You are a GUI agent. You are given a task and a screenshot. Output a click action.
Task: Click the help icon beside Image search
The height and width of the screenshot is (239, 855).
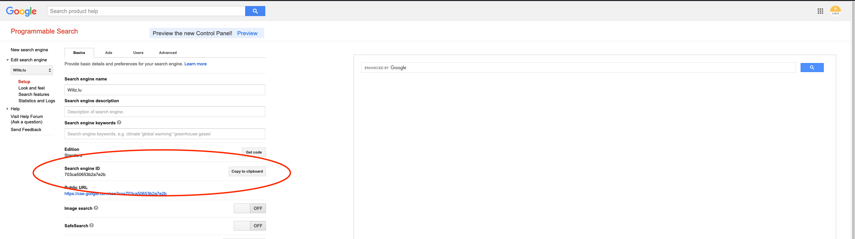[96, 208]
